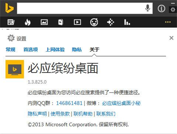This screenshot has height=134, width=177.
Task: Open the hot trending flame icon
Action: tap(28, 22)
